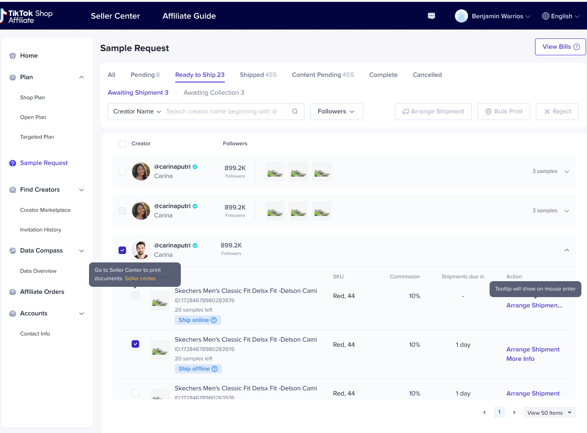Click the Ship online help icon
This screenshot has width=587, height=433.
coord(214,320)
